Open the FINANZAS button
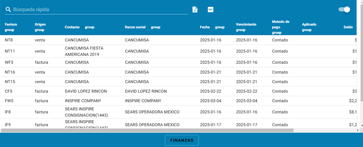The image size is (363, 147). tap(182, 140)
